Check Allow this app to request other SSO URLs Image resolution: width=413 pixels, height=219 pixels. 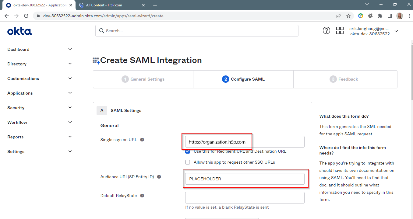(x=188, y=162)
